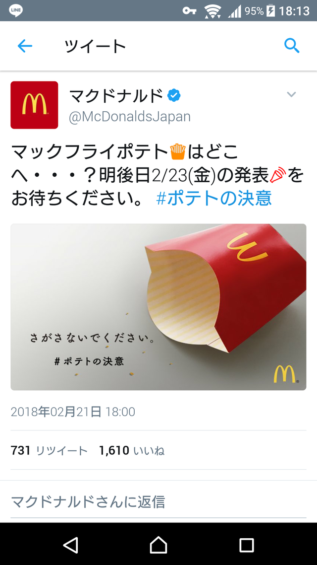The image size is (317, 565).
Task: Tap the マクドナルドさんに返信 reply field
Action: click(158, 501)
